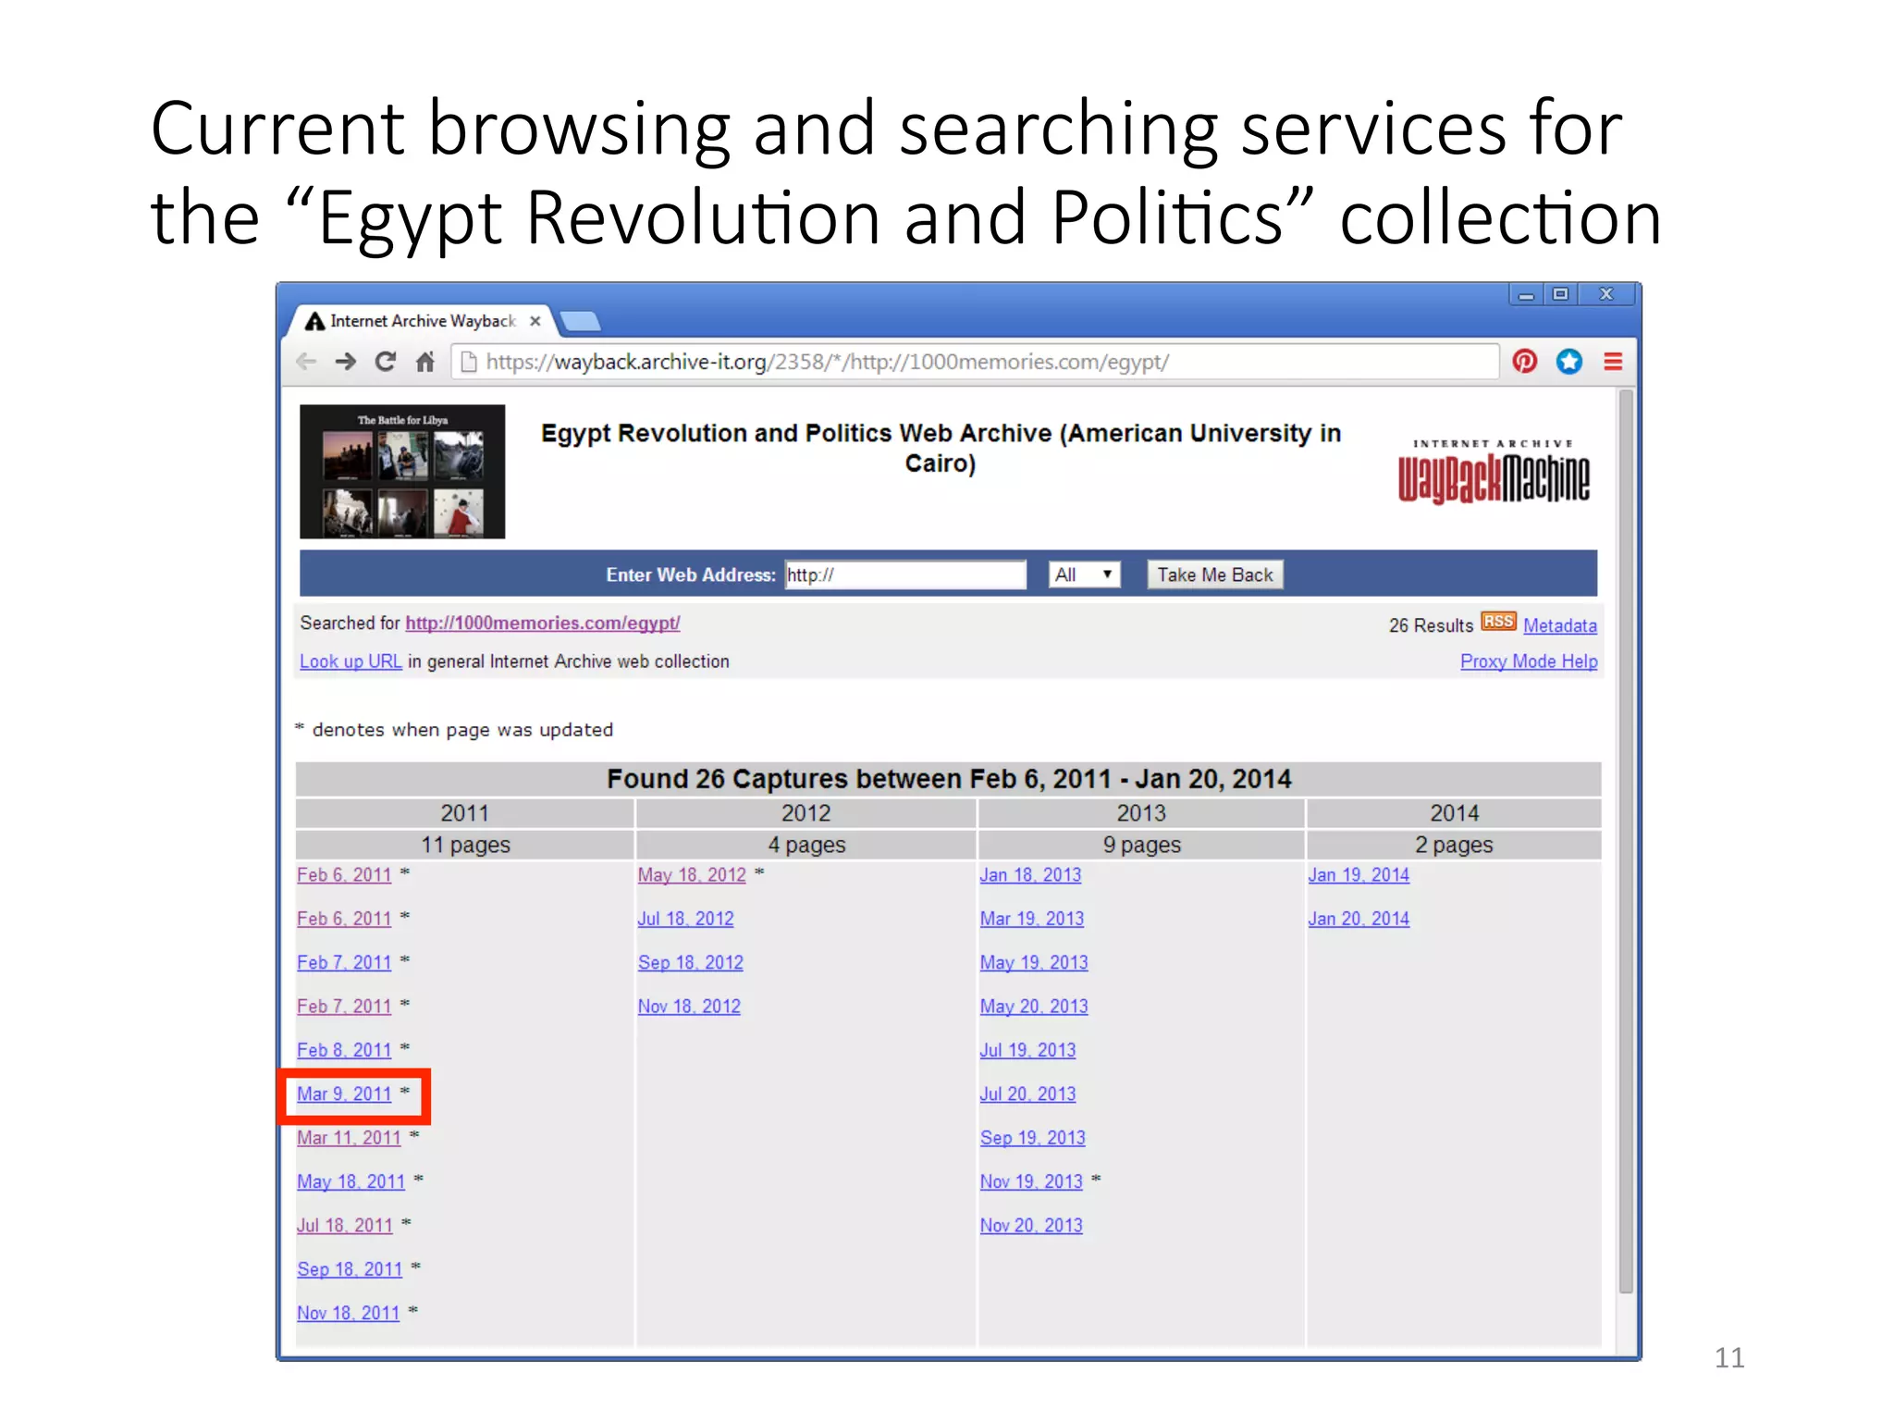Click the '11 pages' cell under 2011
This screenshot has height=1421, width=1894.
click(x=465, y=845)
